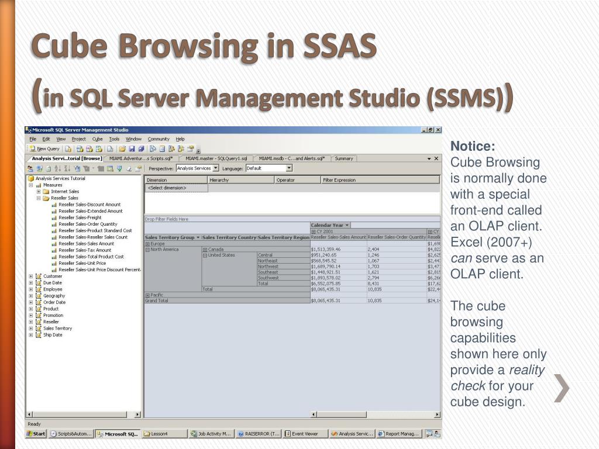
Task: Collapse the Measures node in the tree
Action: point(31,185)
